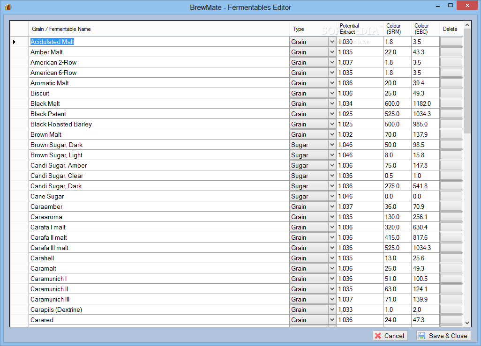
Task: Click SRM value 275.0 for Candi Sugar, Dark
Action: coord(397,186)
